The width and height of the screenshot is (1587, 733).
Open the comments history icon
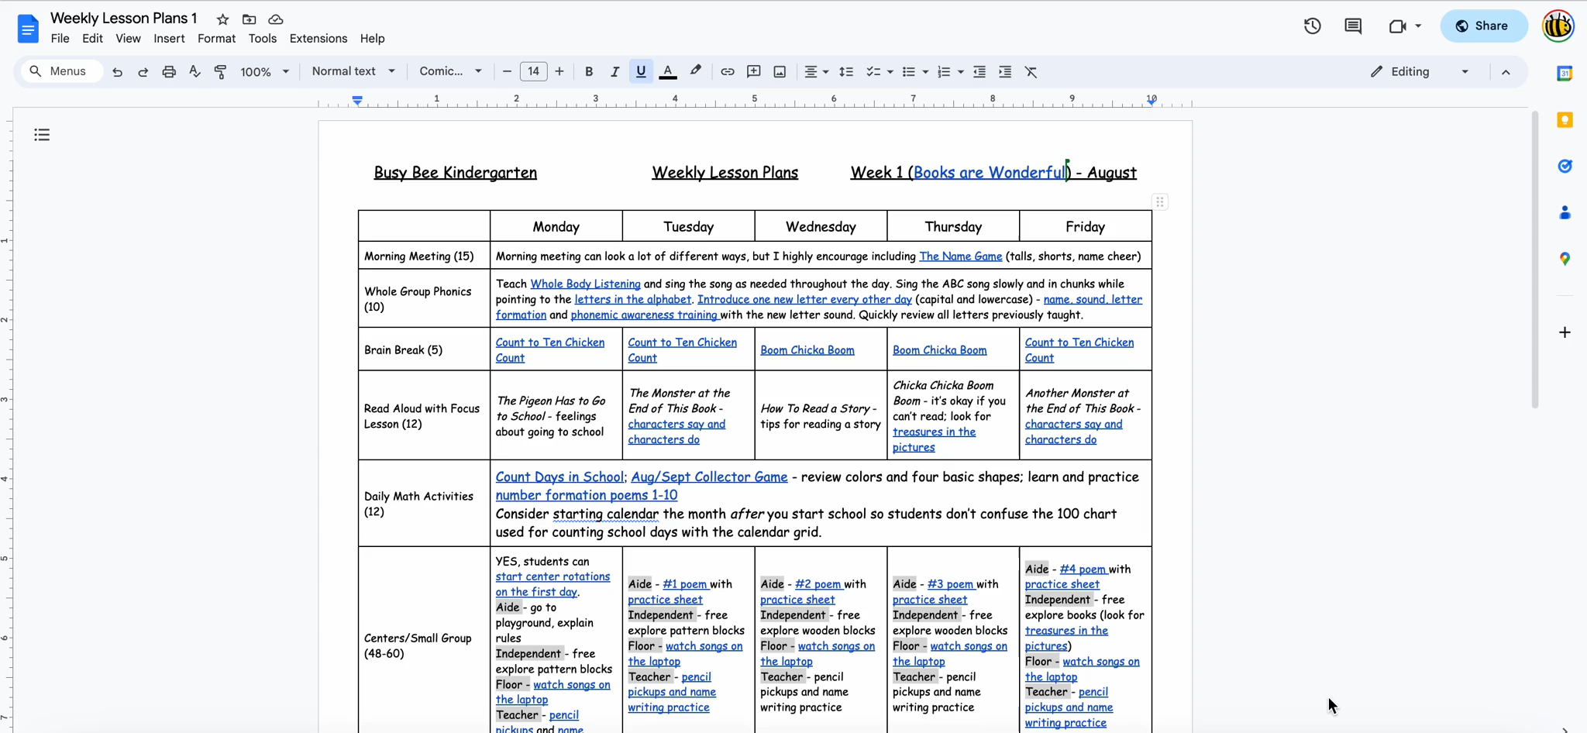[1353, 26]
